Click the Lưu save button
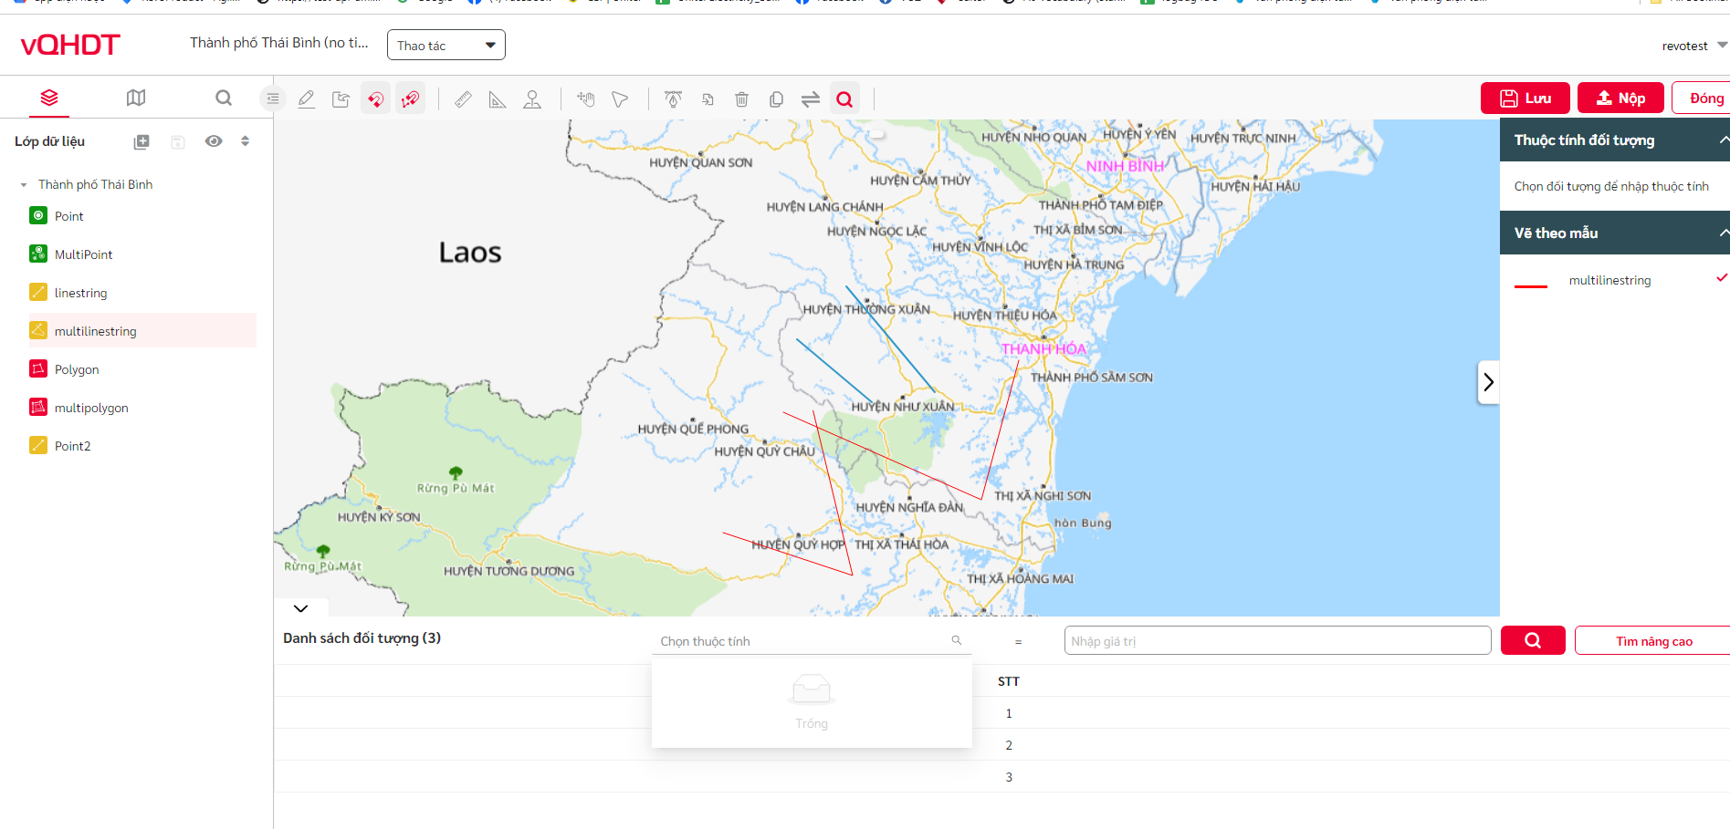This screenshot has width=1730, height=829. (1525, 98)
